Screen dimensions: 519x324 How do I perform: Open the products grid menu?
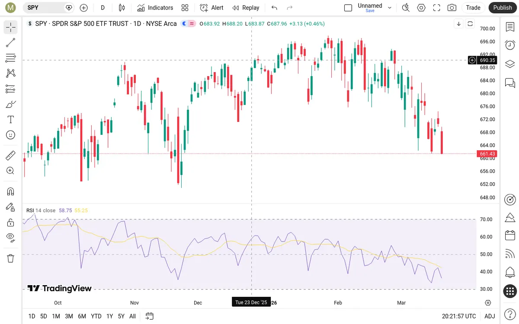pyautogui.click(x=510, y=291)
